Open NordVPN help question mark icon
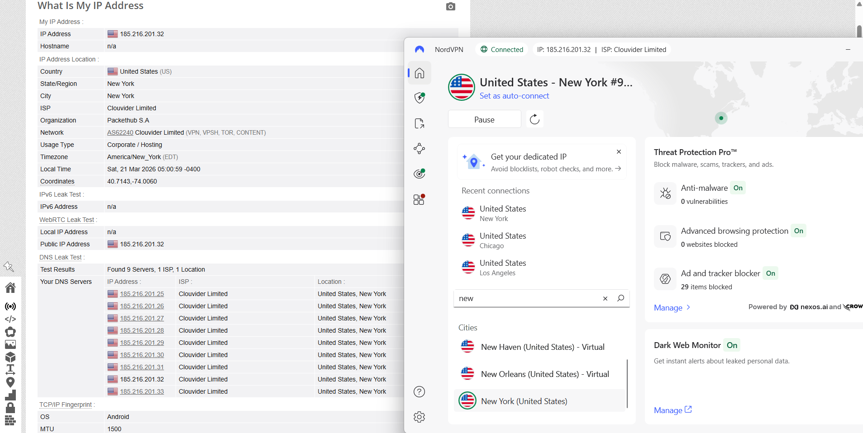The image size is (863, 433). point(420,392)
